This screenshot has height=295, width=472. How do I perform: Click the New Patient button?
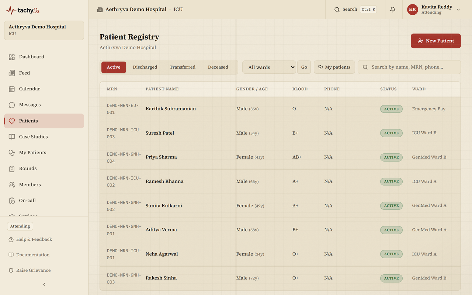pyautogui.click(x=436, y=41)
